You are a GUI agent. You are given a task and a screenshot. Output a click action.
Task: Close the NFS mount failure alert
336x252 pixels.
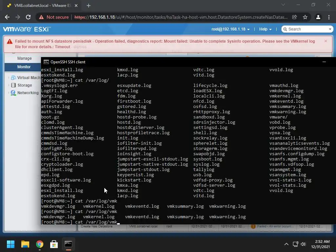pos(326,41)
